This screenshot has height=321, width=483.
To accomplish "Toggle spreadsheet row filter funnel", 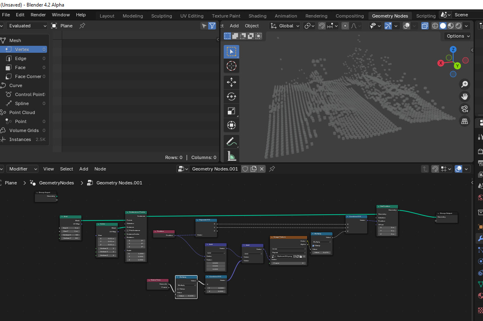I will (x=212, y=26).
